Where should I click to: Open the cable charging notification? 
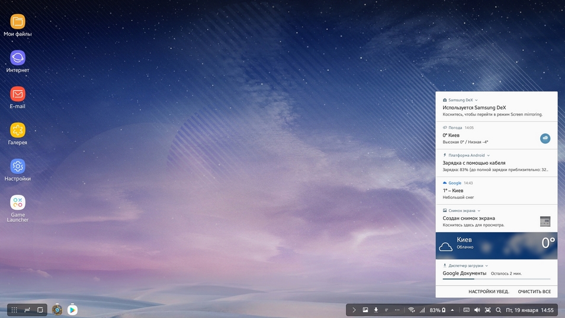point(496,163)
